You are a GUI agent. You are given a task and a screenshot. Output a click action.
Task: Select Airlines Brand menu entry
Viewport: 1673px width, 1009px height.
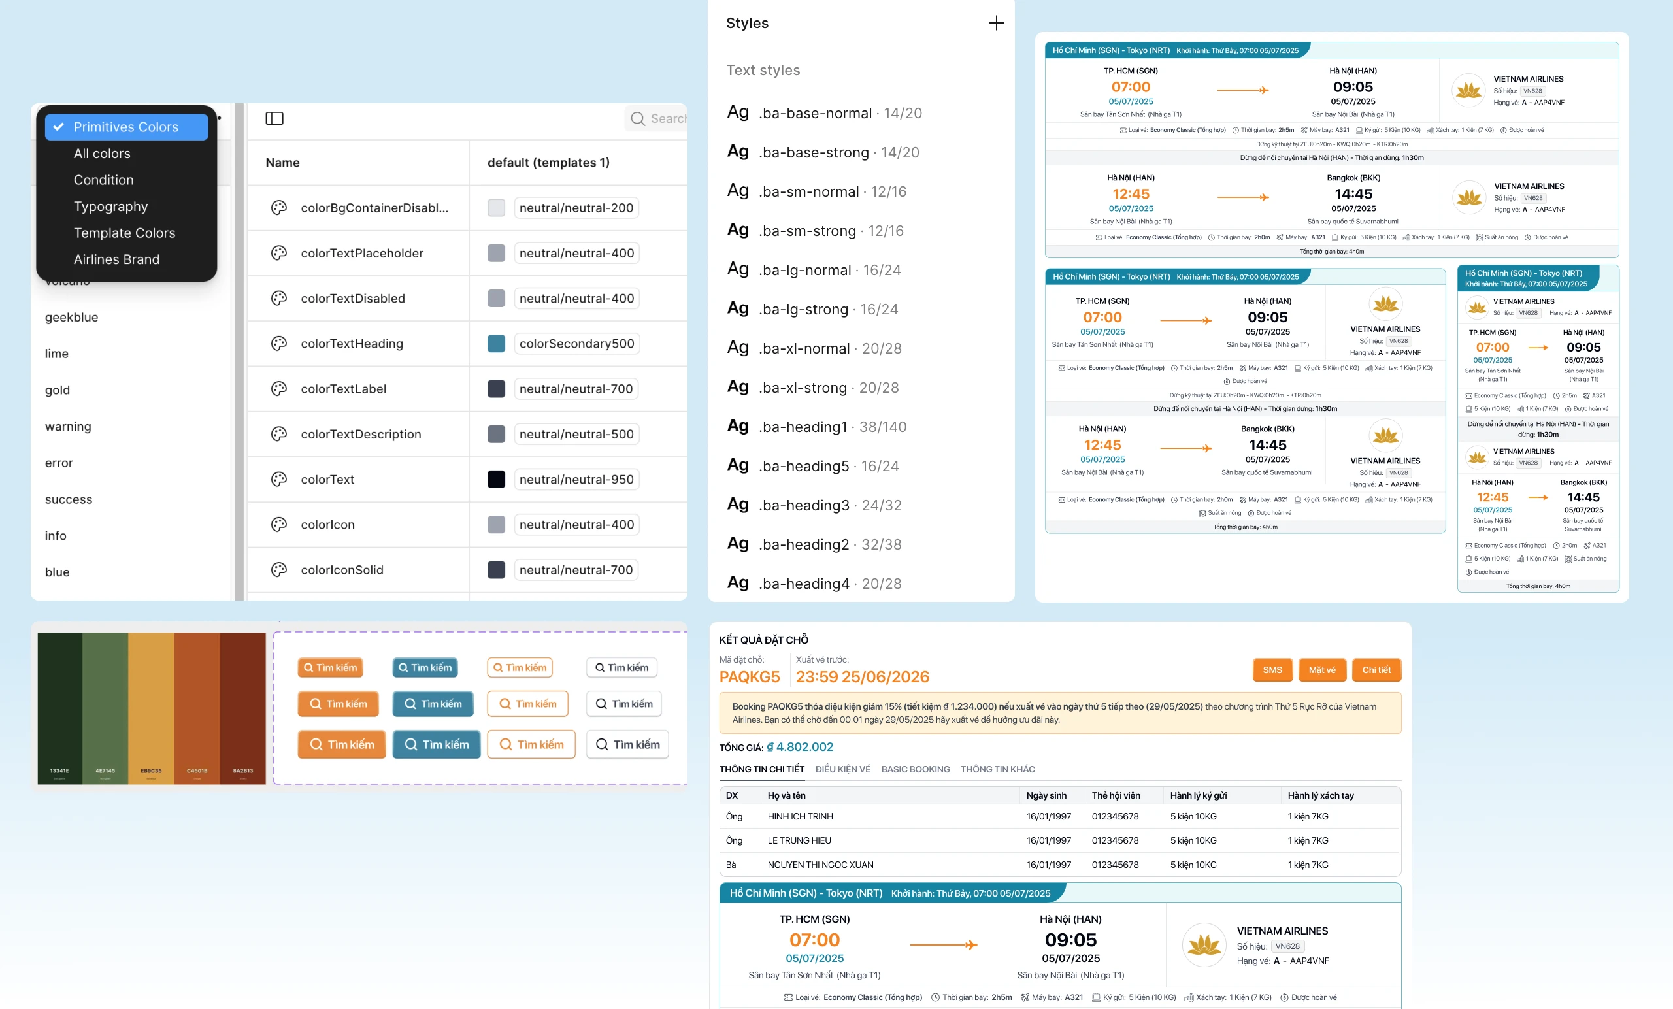tap(116, 259)
